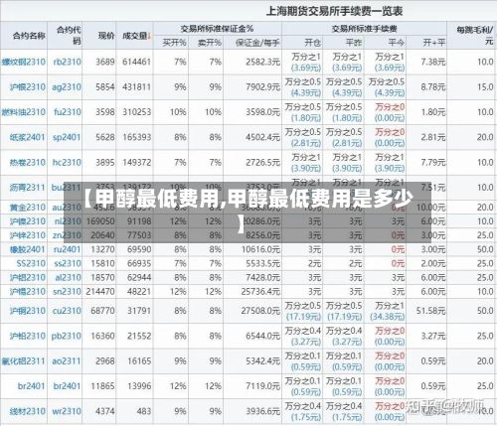Select margin cell 27508.0元
The width and height of the screenshot is (497, 426).
[260, 311]
